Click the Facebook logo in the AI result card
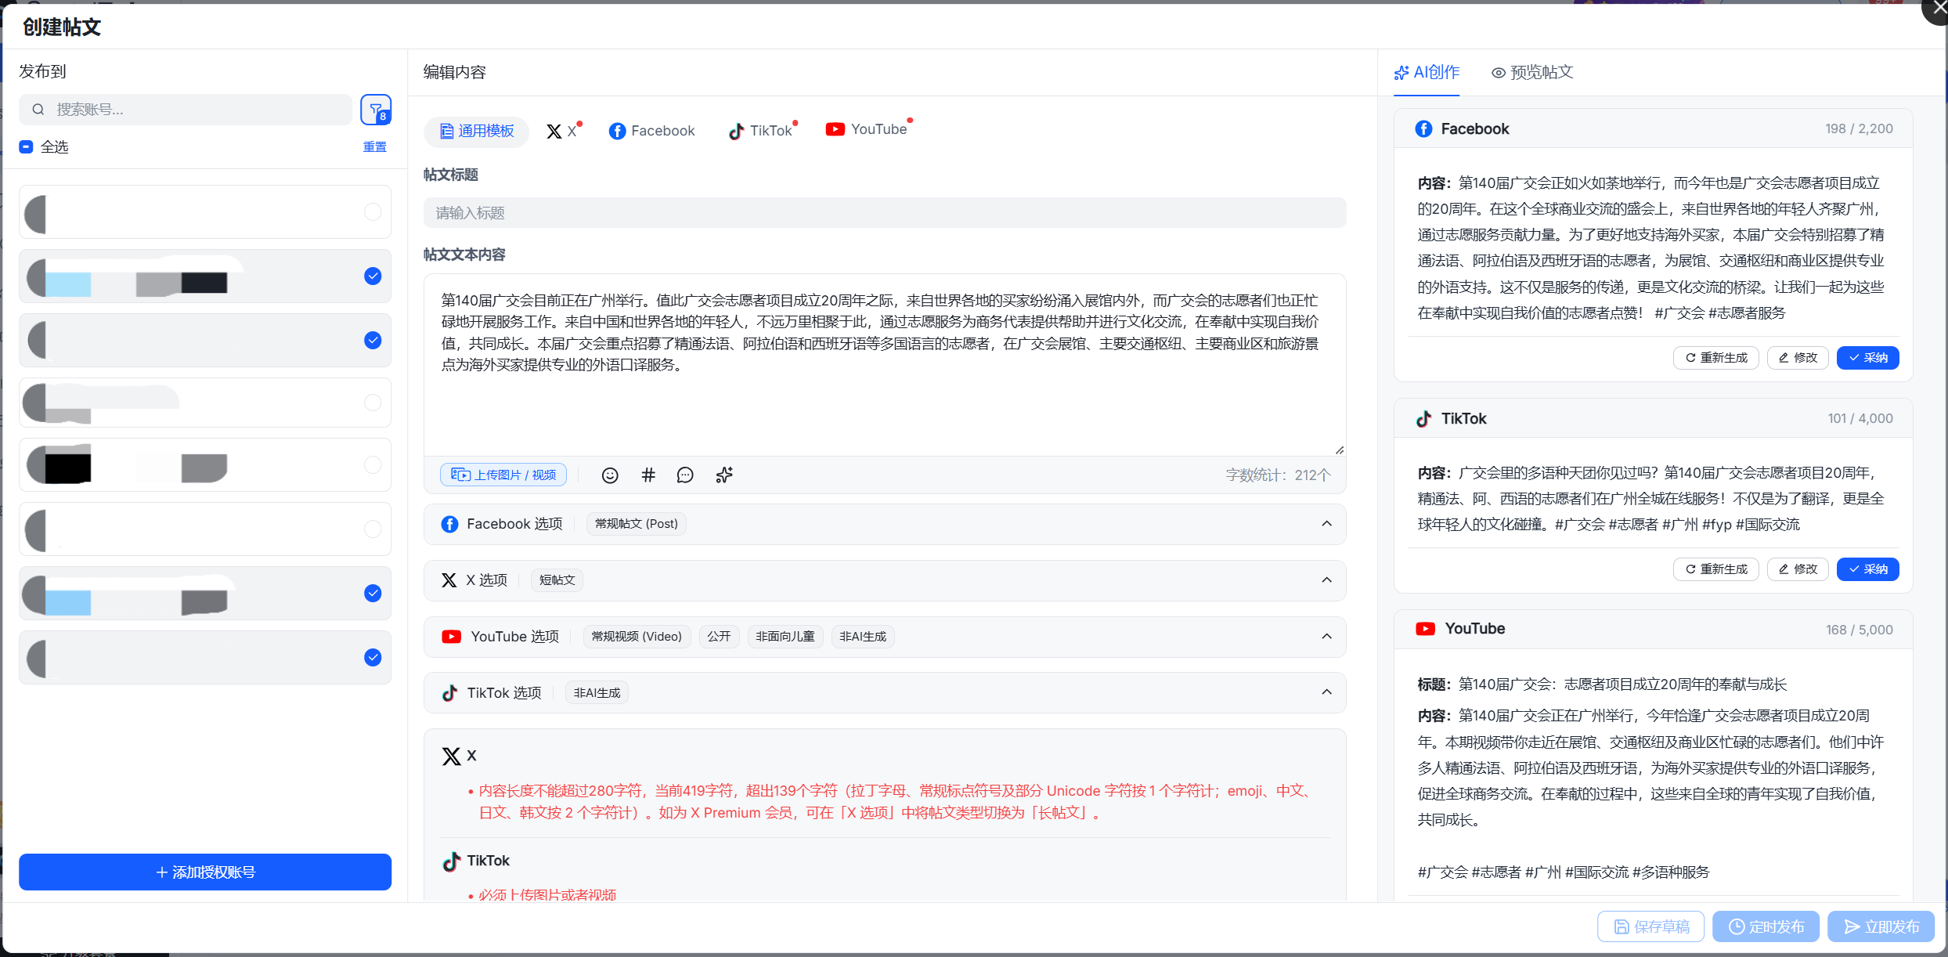1948x957 pixels. tap(1423, 128)
